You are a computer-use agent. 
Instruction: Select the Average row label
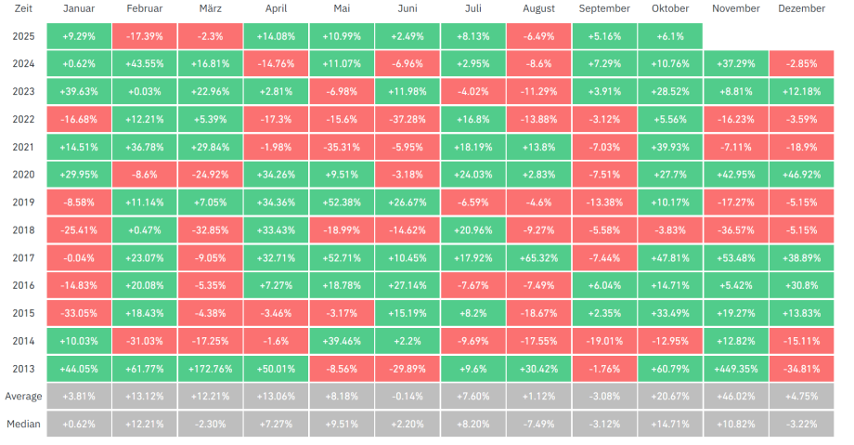click(x=23, y=396)
